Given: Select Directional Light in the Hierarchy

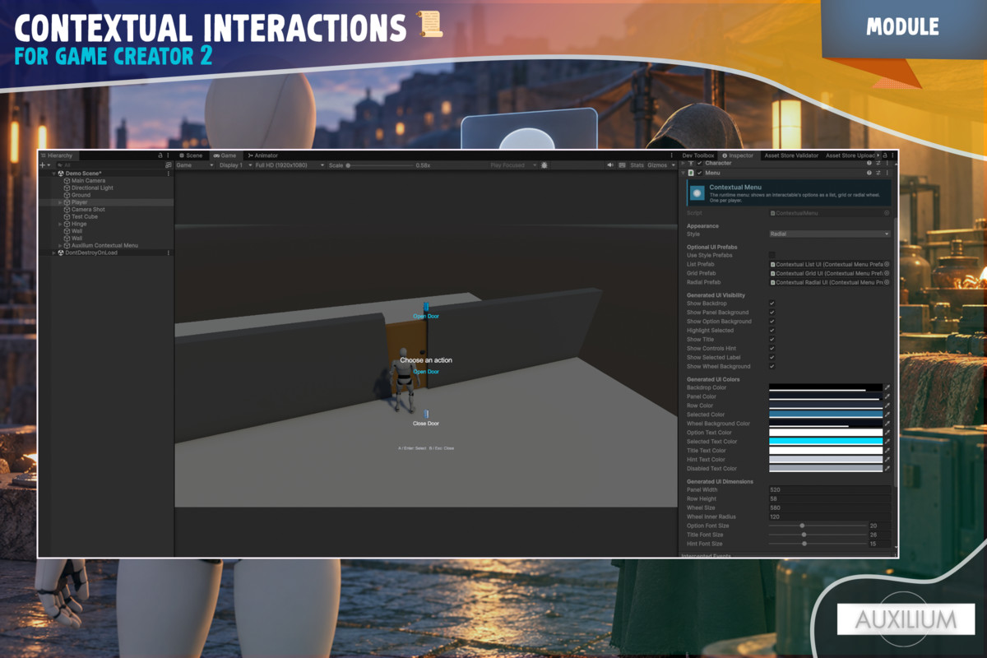Looking at the screenshot, I should 92,188.
